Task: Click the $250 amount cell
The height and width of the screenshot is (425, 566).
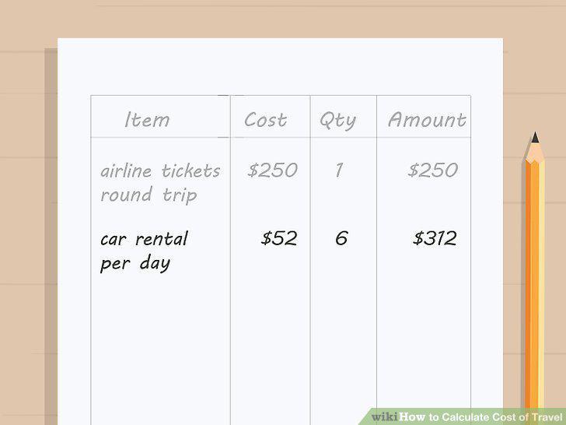Action: click(433, 170)
